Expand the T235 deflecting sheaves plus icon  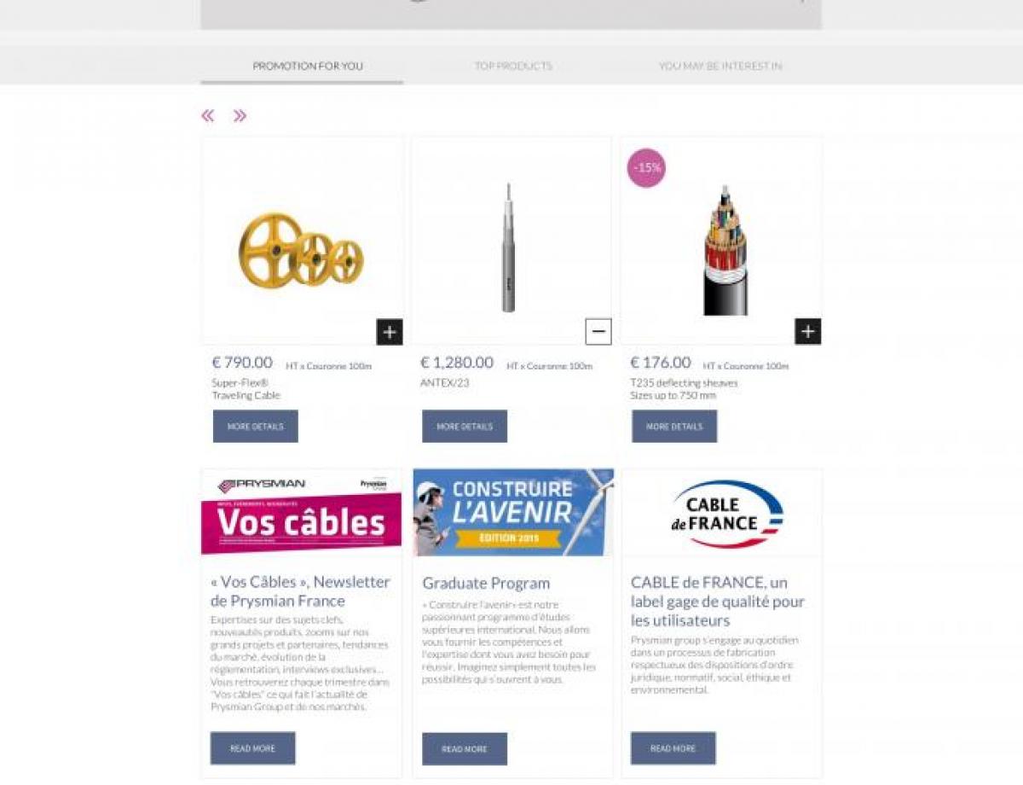point(808,331)
